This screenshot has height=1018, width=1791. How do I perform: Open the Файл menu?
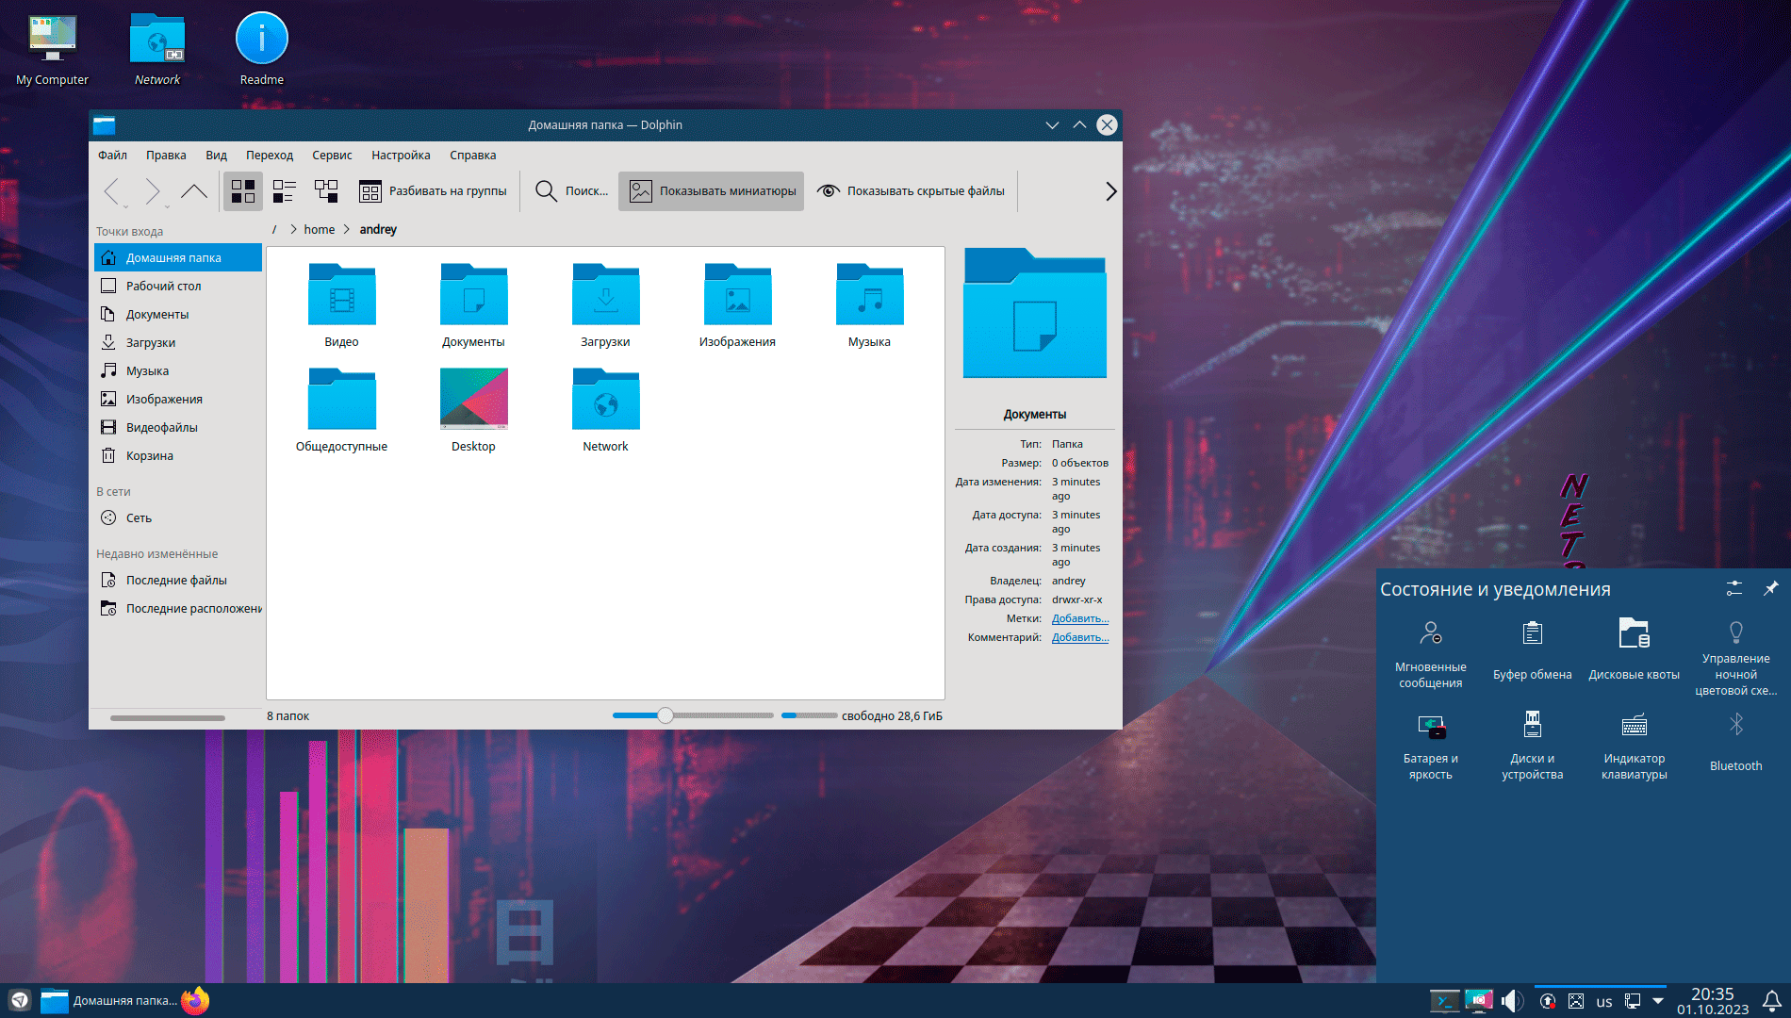[x=112, y=156]
